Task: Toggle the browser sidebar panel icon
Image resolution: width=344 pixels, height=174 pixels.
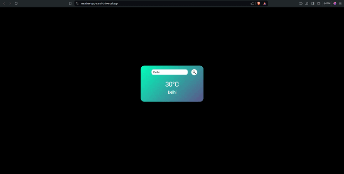Action: pyautogui.click(x=313, y=3)
